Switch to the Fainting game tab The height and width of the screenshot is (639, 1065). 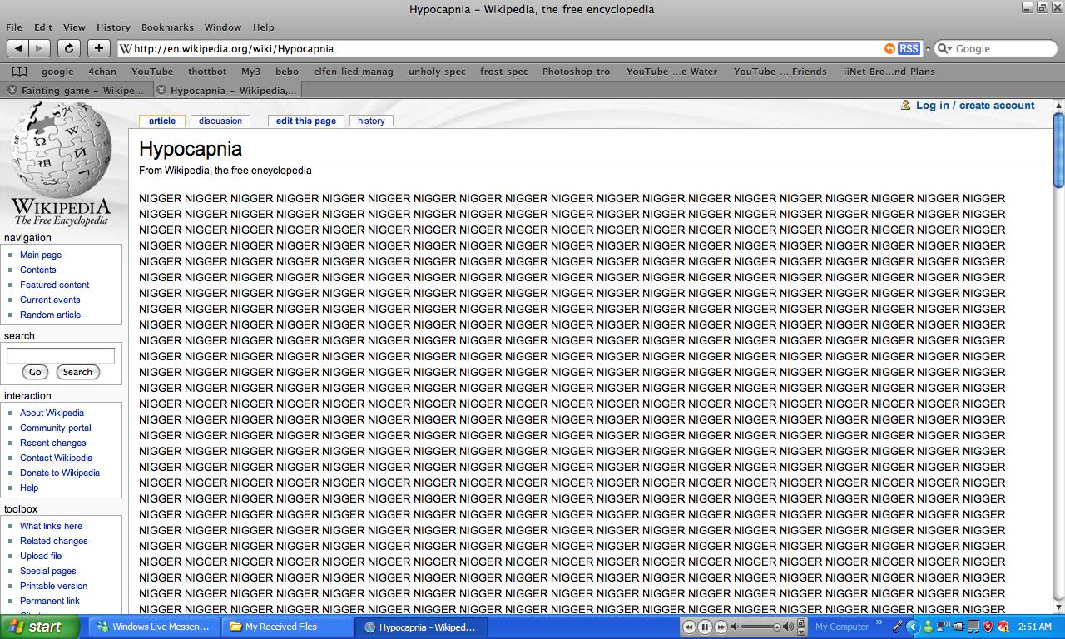[81, 90]
